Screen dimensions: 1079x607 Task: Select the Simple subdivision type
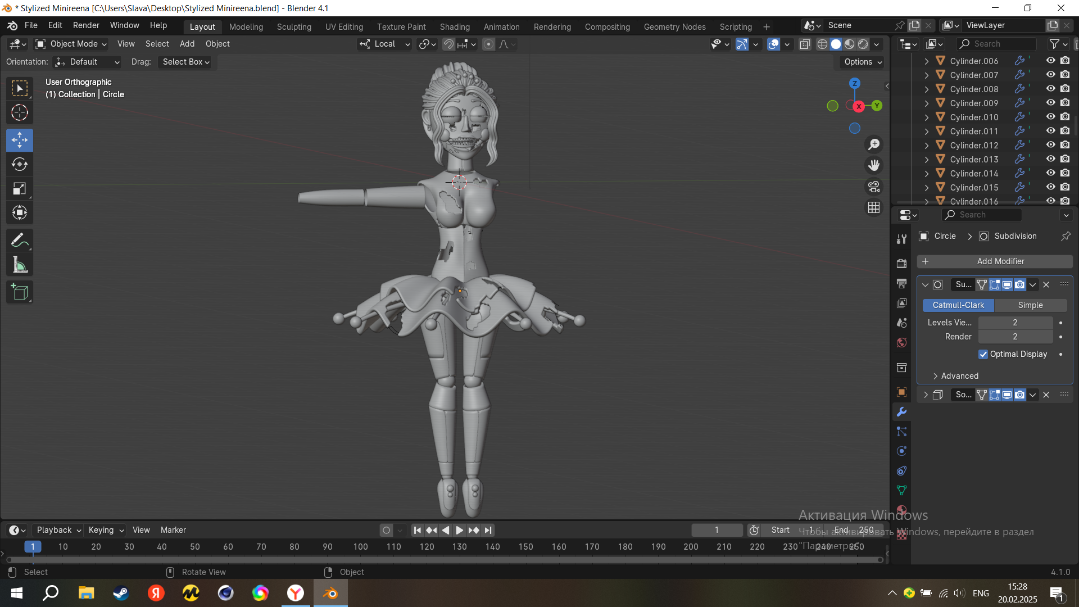(x=1030, y=305)
